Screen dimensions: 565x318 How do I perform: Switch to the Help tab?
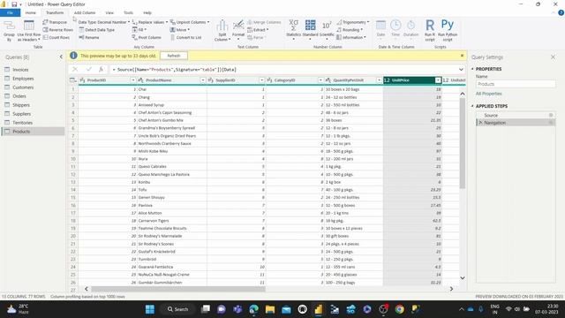[x=147, y=12]
